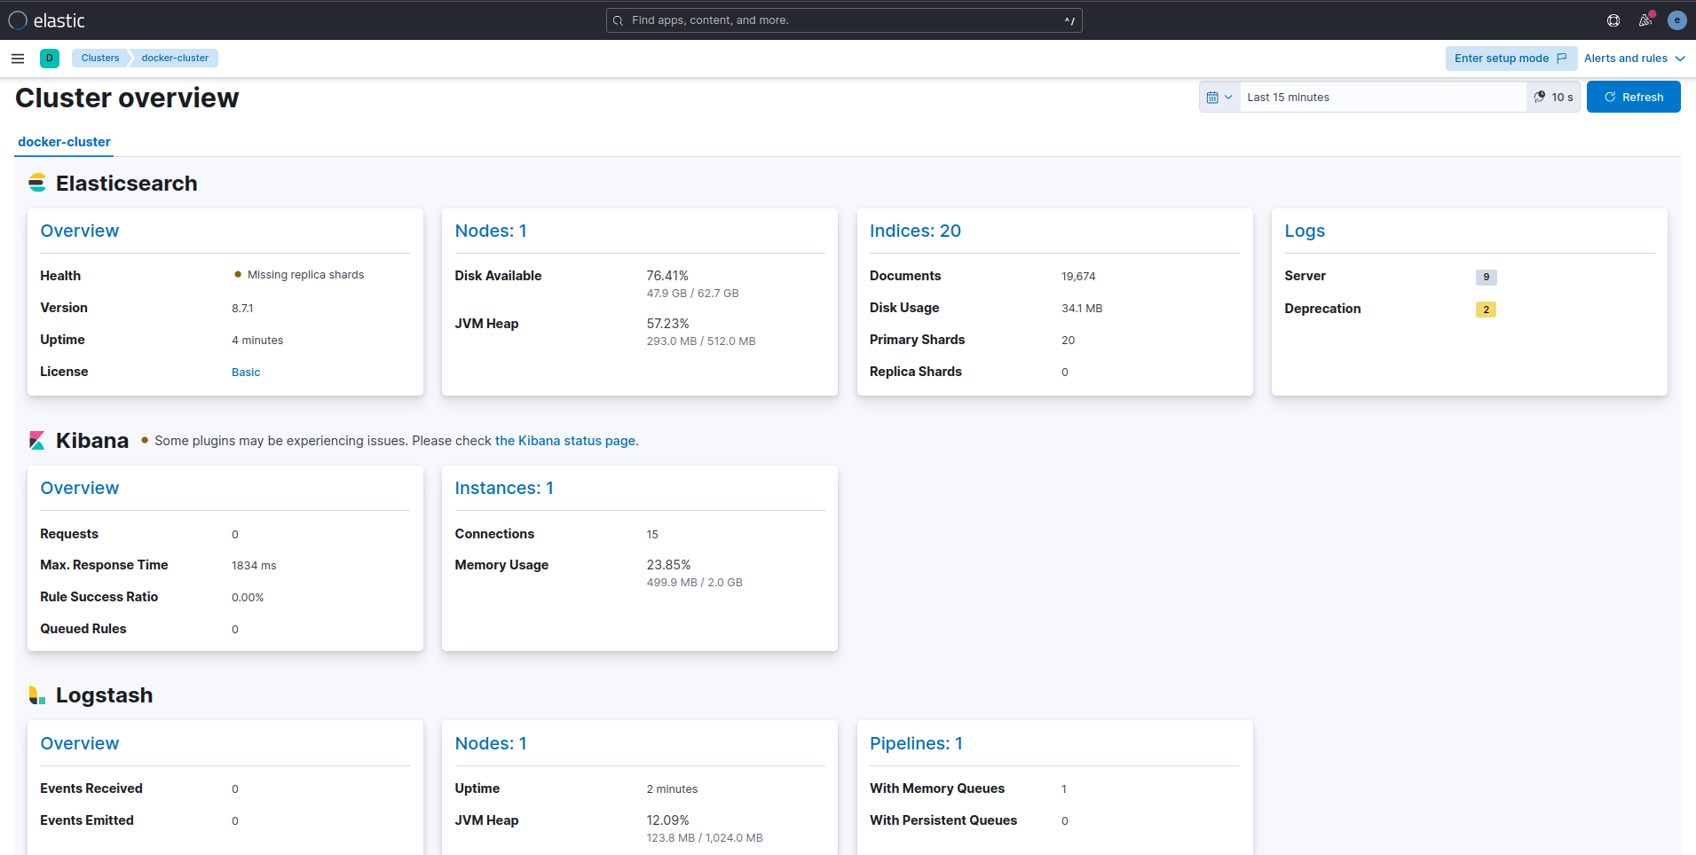Click Enter setup mode button
Image resolution: width=1696 pixels, height=855 pixels.
1511,59
